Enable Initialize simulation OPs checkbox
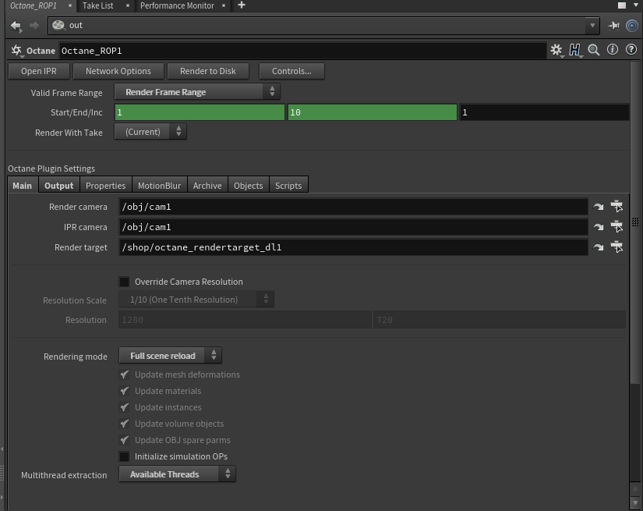The width and height of the screenshot is (643, 511). pos(124,456)
